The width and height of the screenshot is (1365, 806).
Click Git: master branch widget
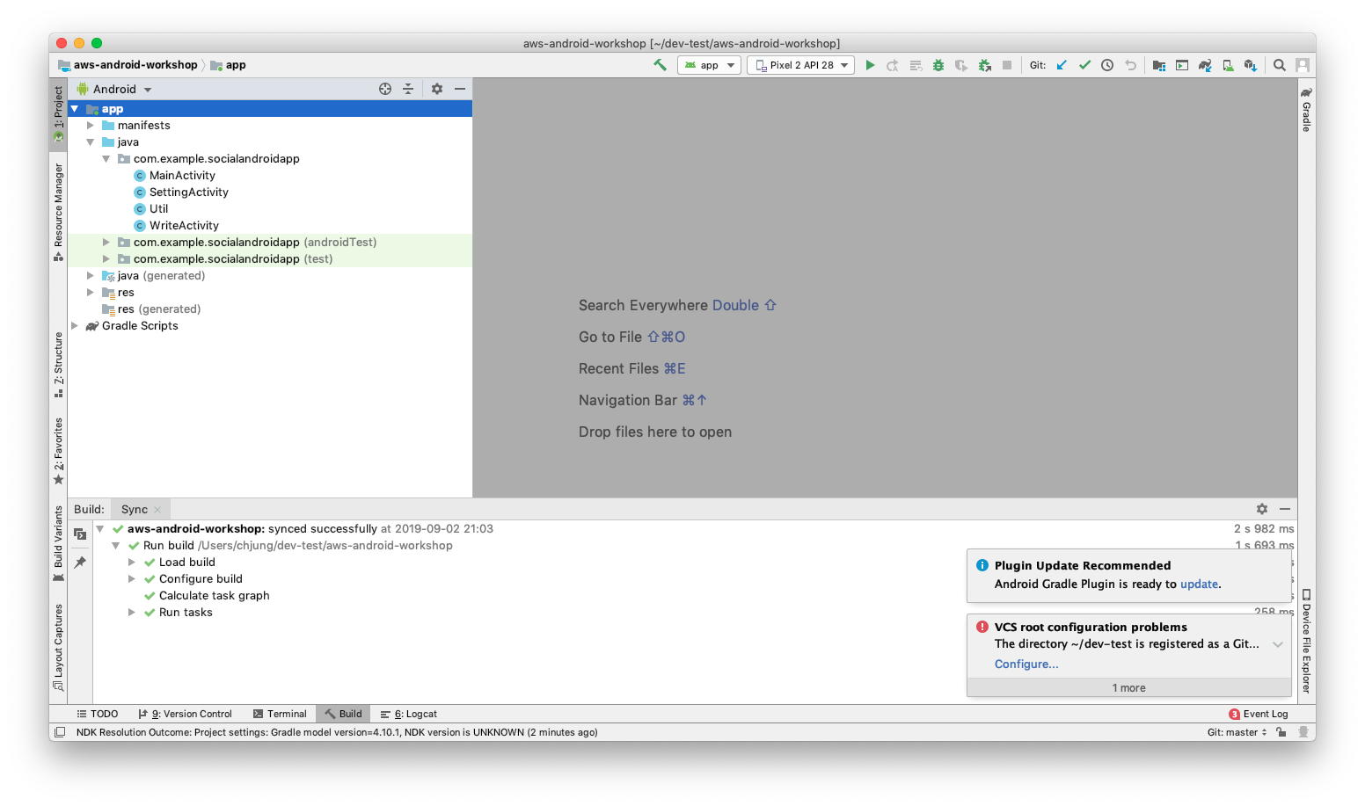coord(1237,732)
